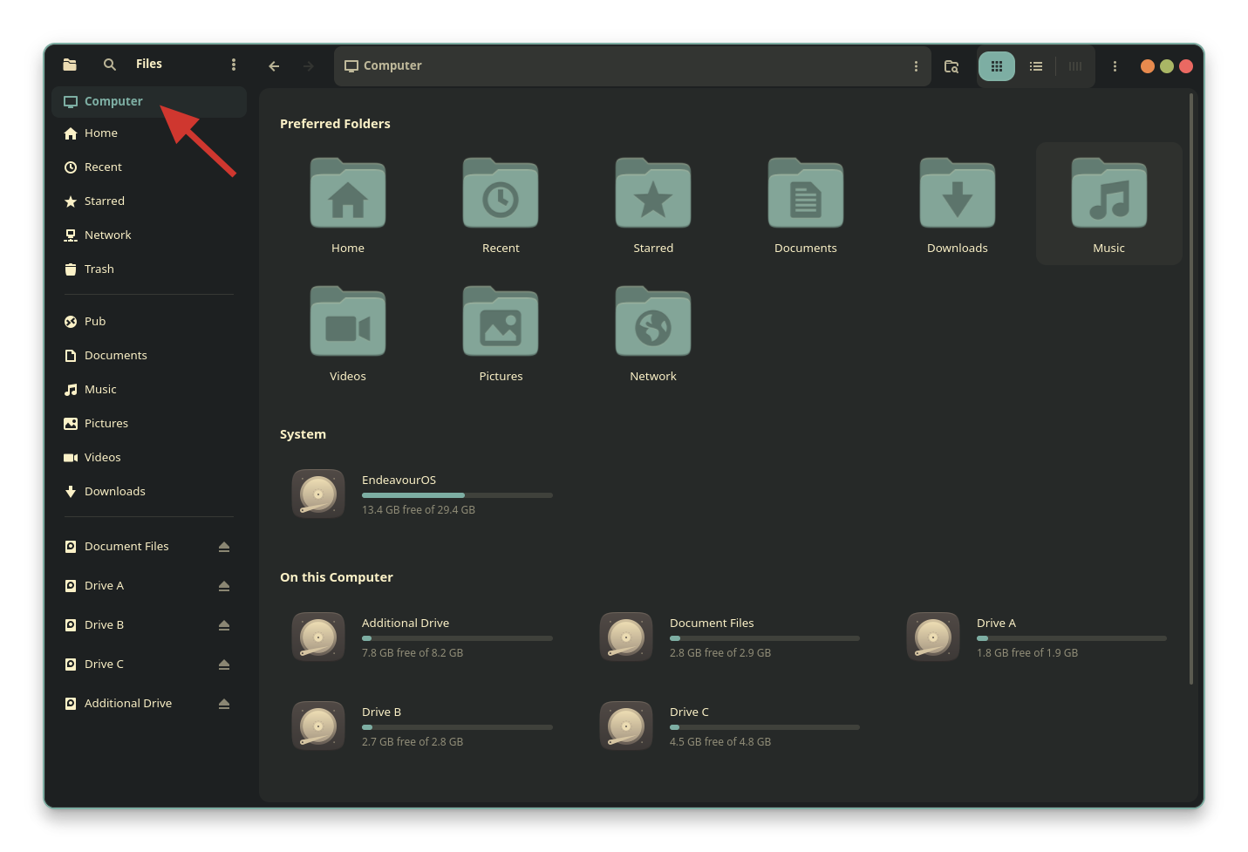
Task: Open the Videos folder icon
Action: [x=348, y=322]
